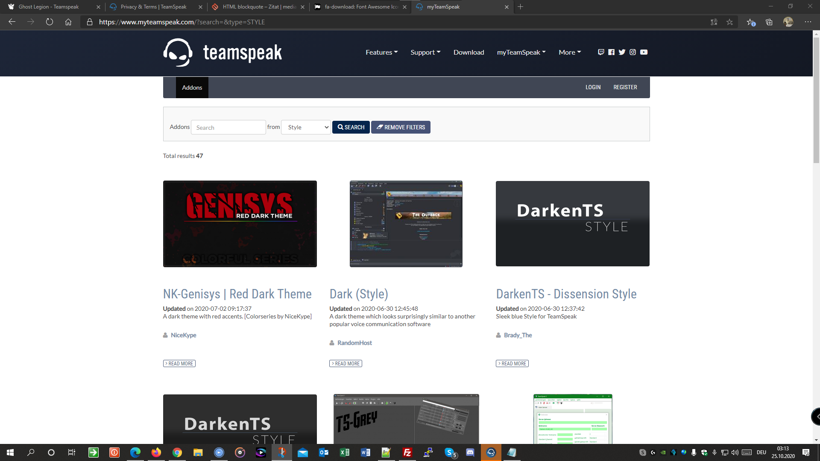This screenshot has width=820, height=461.
Task: Open Dark (Style) title link
Action: coord(359,294)
